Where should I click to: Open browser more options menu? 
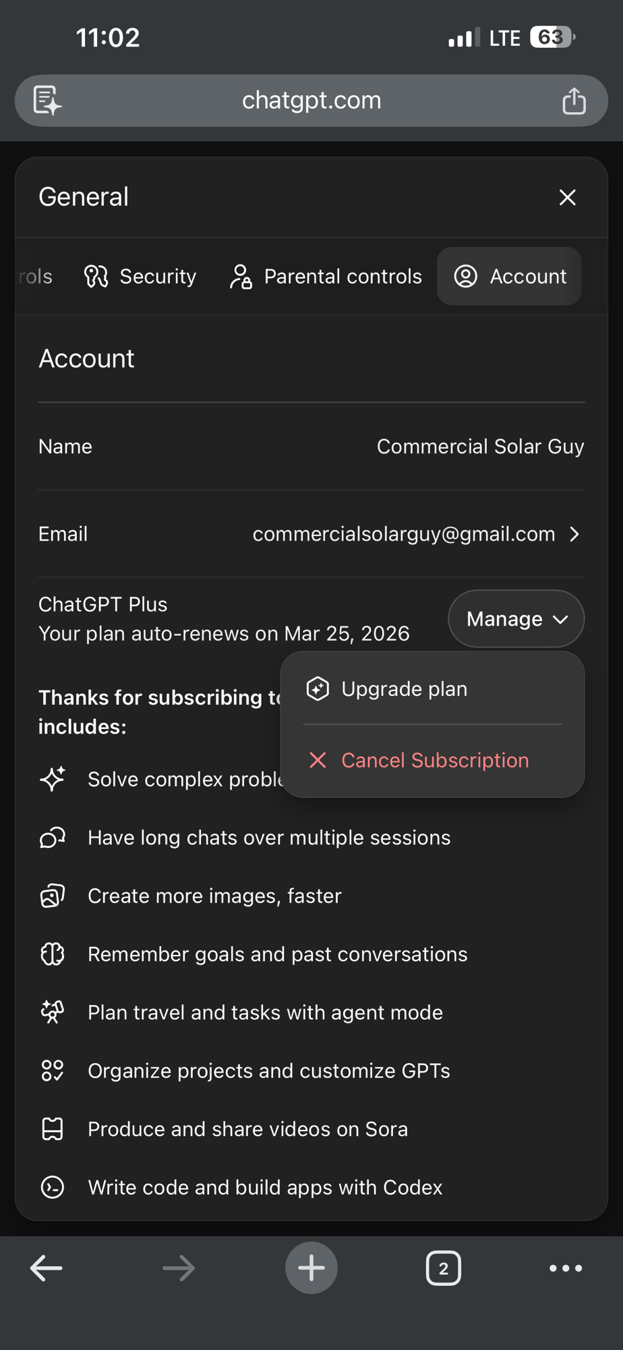tap(565, 1268)
